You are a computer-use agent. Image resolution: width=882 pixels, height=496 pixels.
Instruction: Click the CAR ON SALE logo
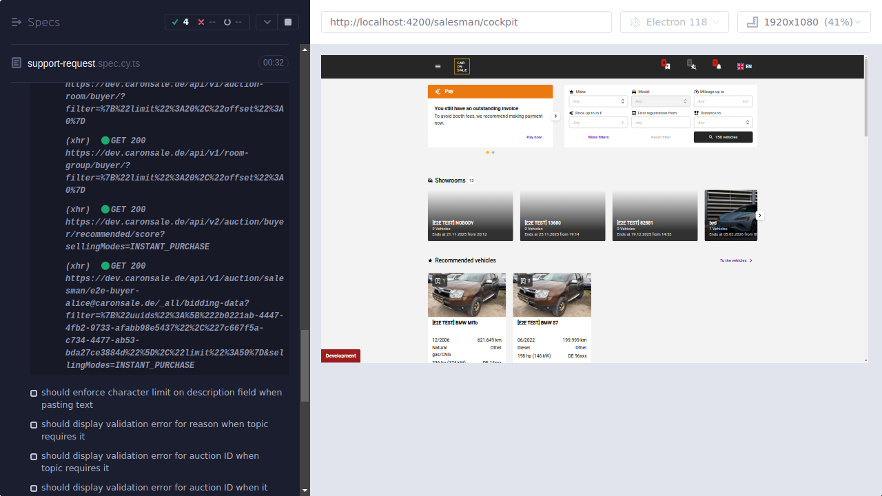click(461, 65)
